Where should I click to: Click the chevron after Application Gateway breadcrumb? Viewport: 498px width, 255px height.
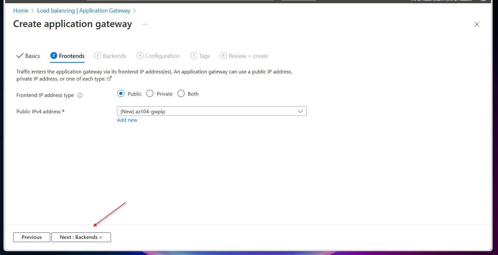click(134, 11)
